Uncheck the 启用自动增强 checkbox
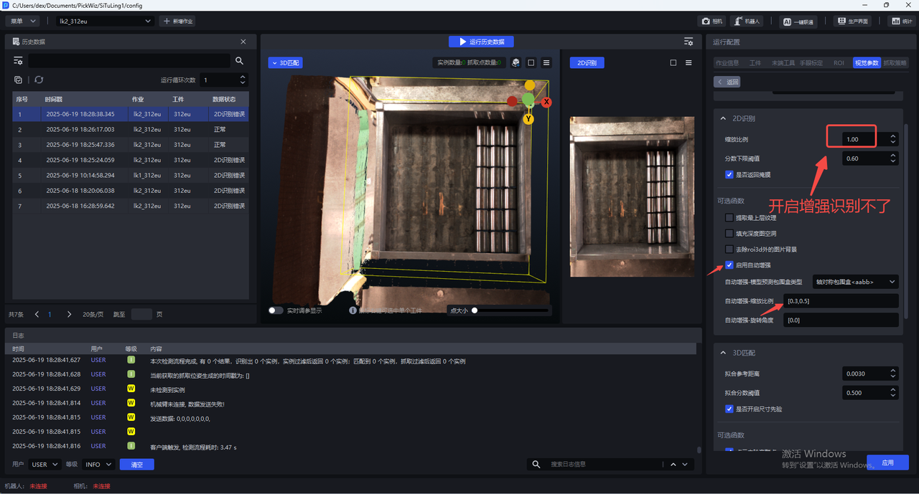 tap(729, 265)
